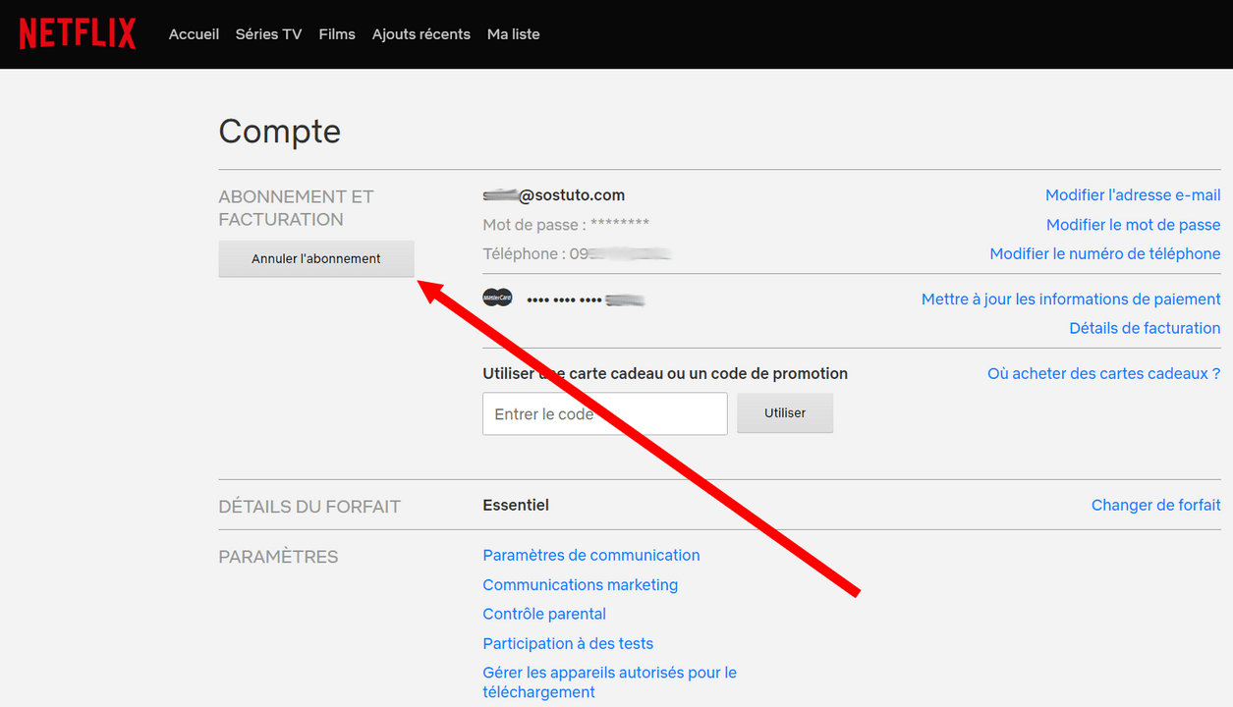This screenshot has width=1233, height=707.
Task: Open Modifier l'adresse e-mail link
Action: tap(1133, 195)
